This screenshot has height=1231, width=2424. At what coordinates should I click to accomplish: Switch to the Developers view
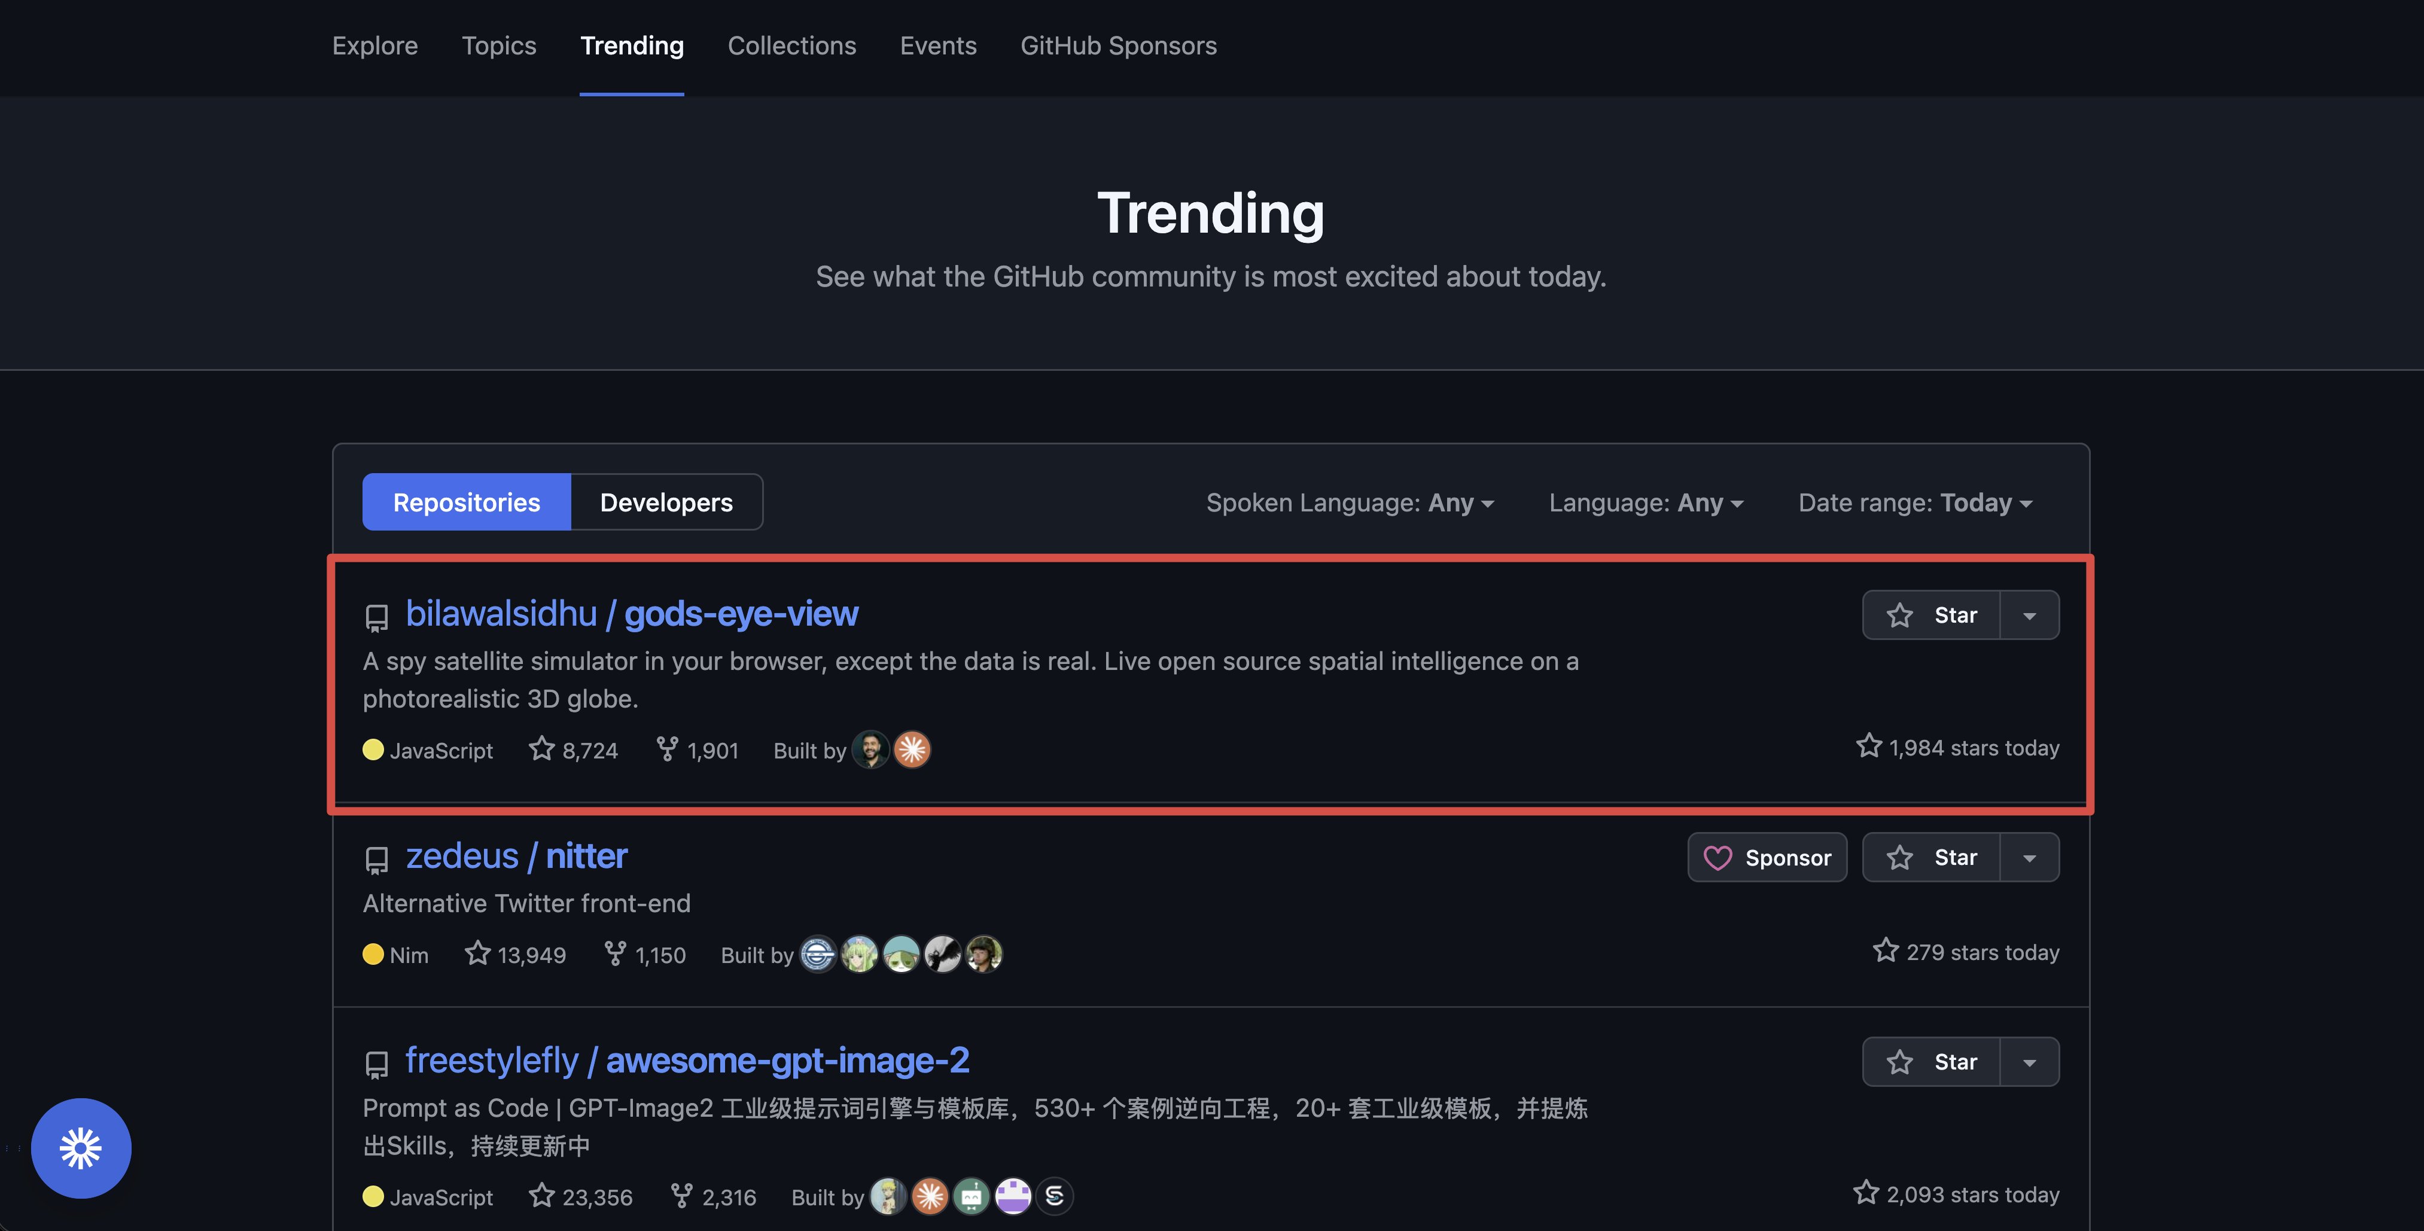(x=666, y=502)
